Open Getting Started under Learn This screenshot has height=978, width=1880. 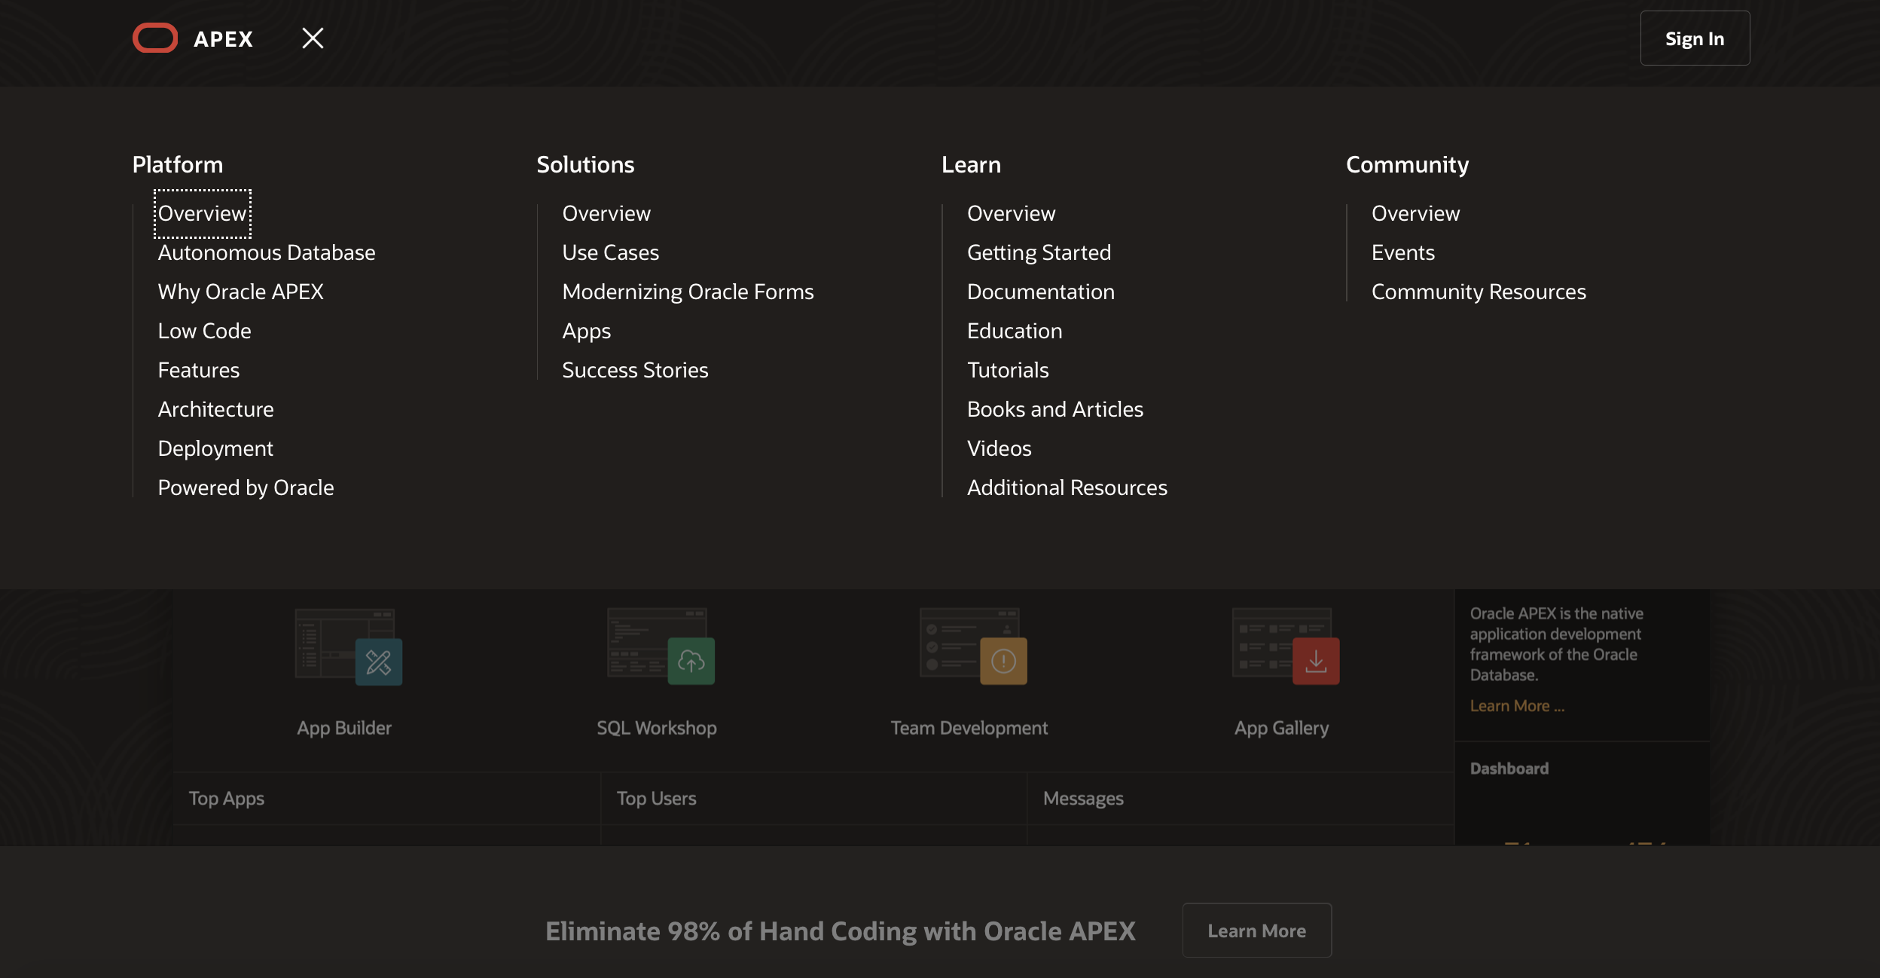pyautogui.click(x=1039, y=252)
